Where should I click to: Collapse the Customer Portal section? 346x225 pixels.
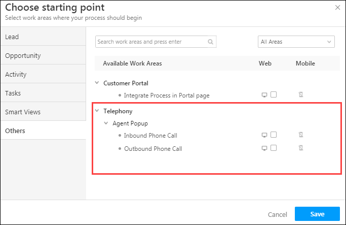97,83
